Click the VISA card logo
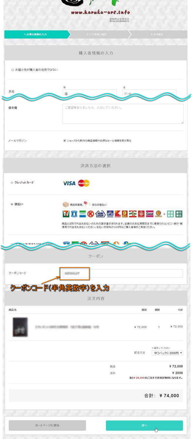The height and width of the screenshot is (439, 192). pyautogui.click(x=69, y=183)
